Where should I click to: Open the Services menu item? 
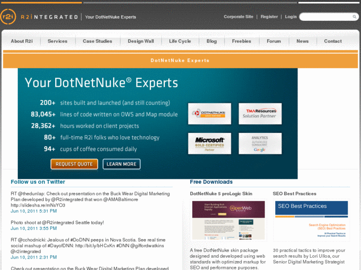tap(57, 41)
